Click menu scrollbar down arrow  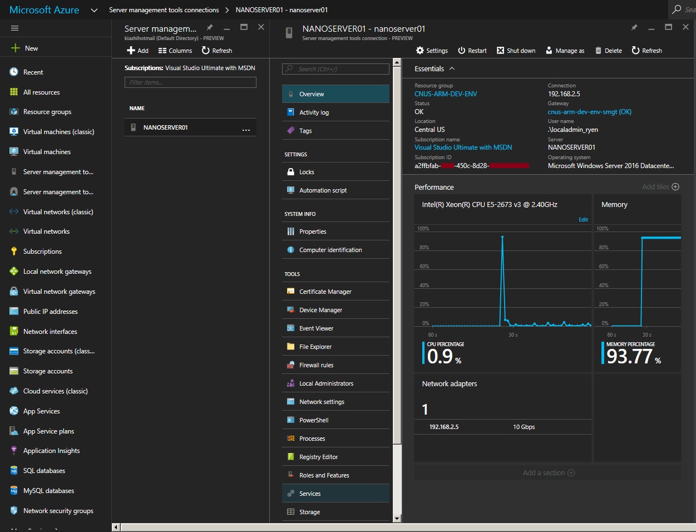point(397,519)
